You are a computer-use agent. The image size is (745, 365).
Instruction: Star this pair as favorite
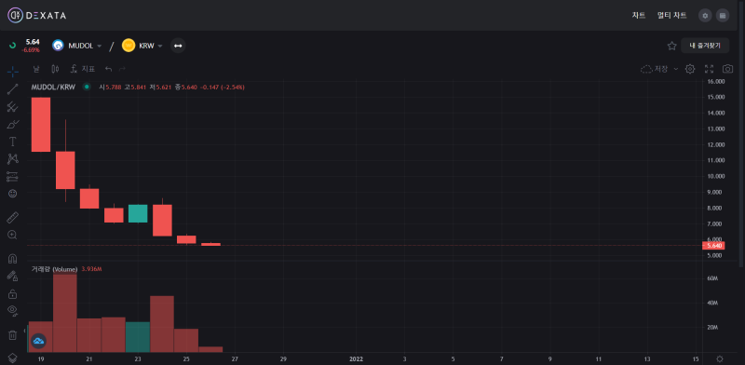[x=671, y=46]
